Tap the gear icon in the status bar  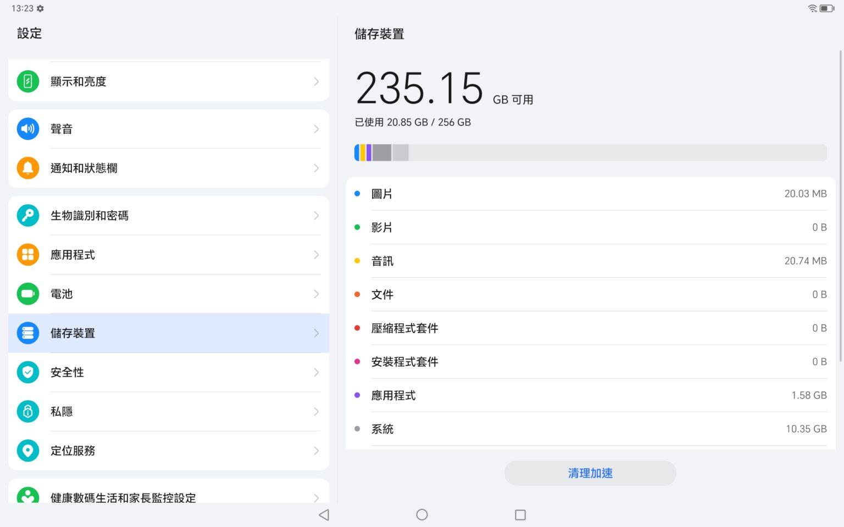pyautogui.click(x=40, y=8)
